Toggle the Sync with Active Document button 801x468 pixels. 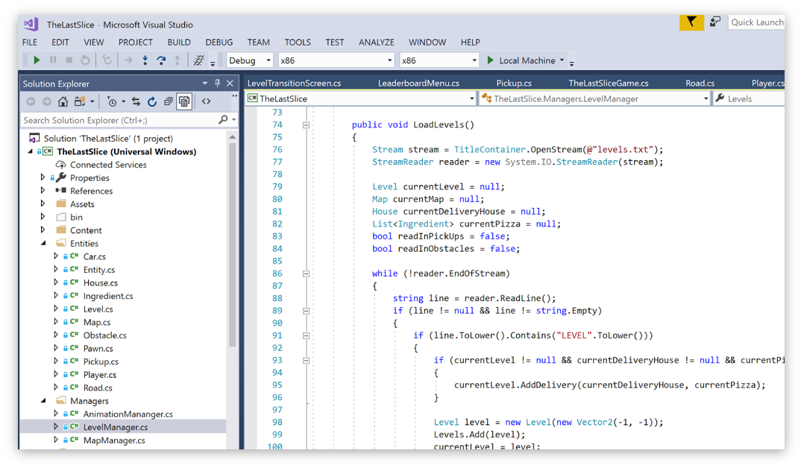tap(136, 101)
